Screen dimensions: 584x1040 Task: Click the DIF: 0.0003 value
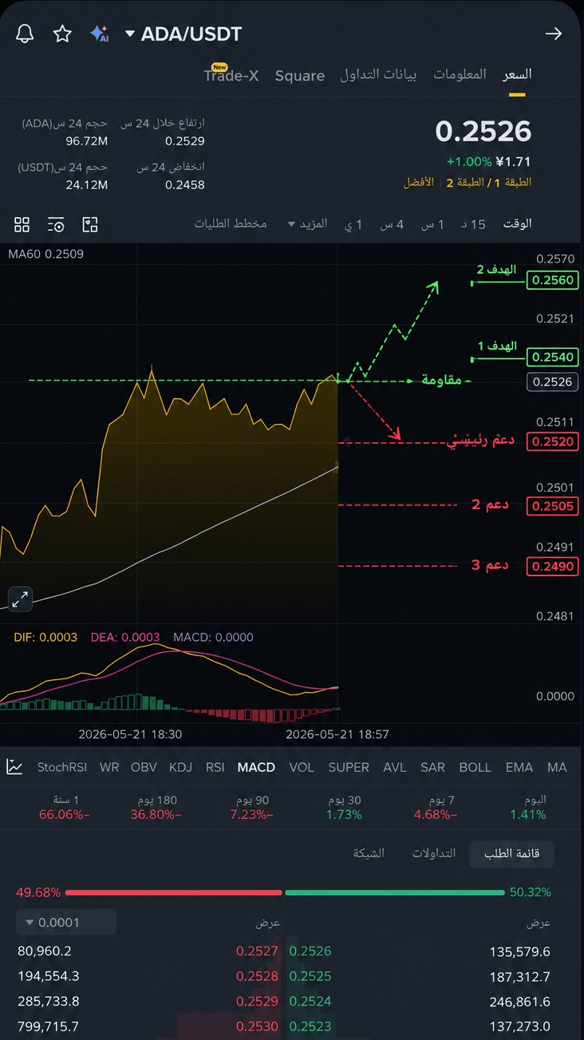(x=45, y=637)
